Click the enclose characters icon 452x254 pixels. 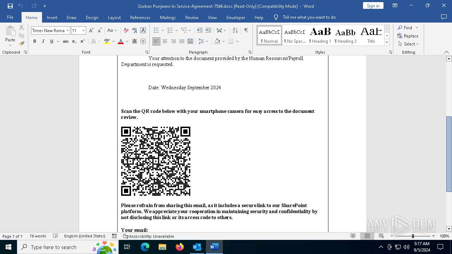pyautogui.click(x=143, y=41)
